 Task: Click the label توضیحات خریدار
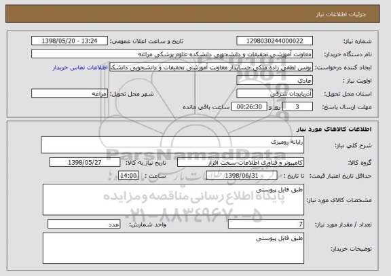[x=351, y=249]
